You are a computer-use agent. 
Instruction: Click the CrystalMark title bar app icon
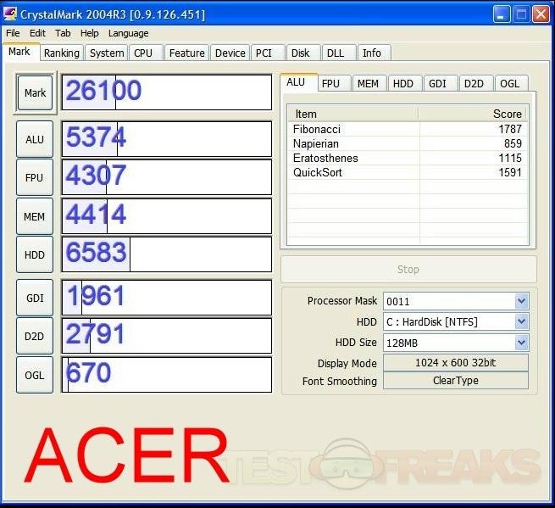point(11,14)
